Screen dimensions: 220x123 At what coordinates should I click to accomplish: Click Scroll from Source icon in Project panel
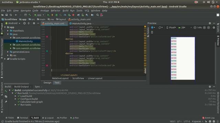pyautogui.click(x=24, y=23)
